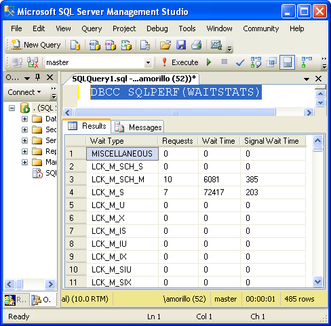
Task: Select the MISCELLANEOUS wait type cell
Action: point(122,154)
